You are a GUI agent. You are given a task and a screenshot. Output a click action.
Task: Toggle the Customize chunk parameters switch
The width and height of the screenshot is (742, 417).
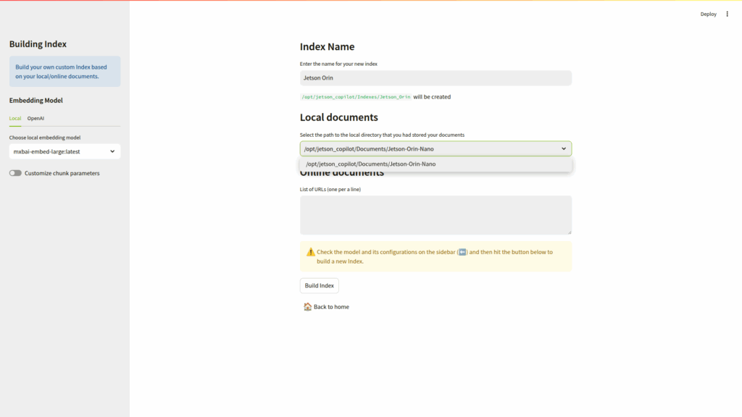tap(15, 173)
